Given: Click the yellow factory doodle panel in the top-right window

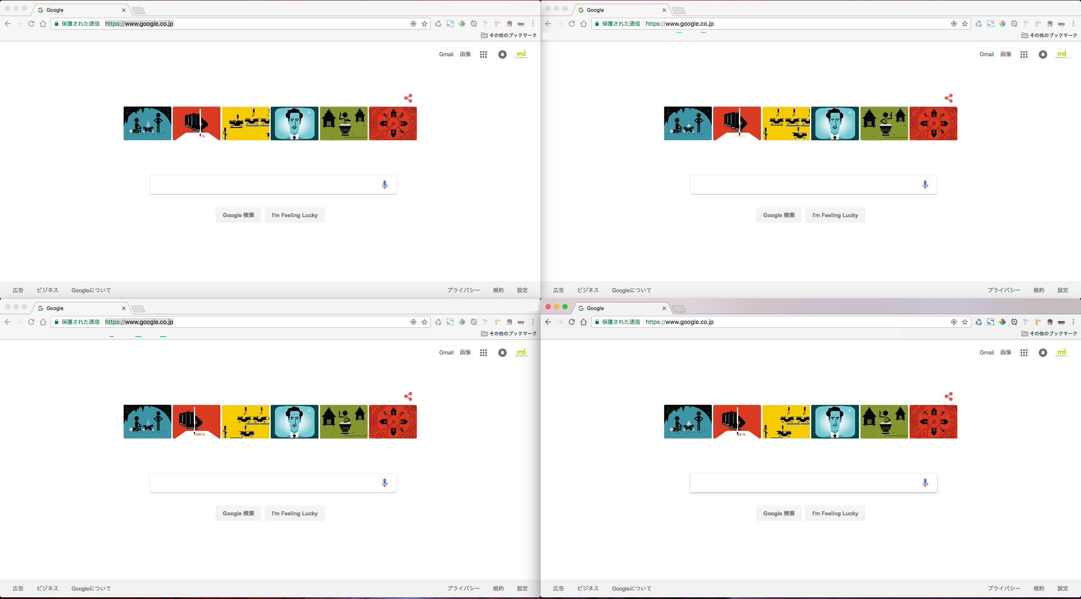Looking at the screenshot, I should pyautogui.click(x=786, y=123).
